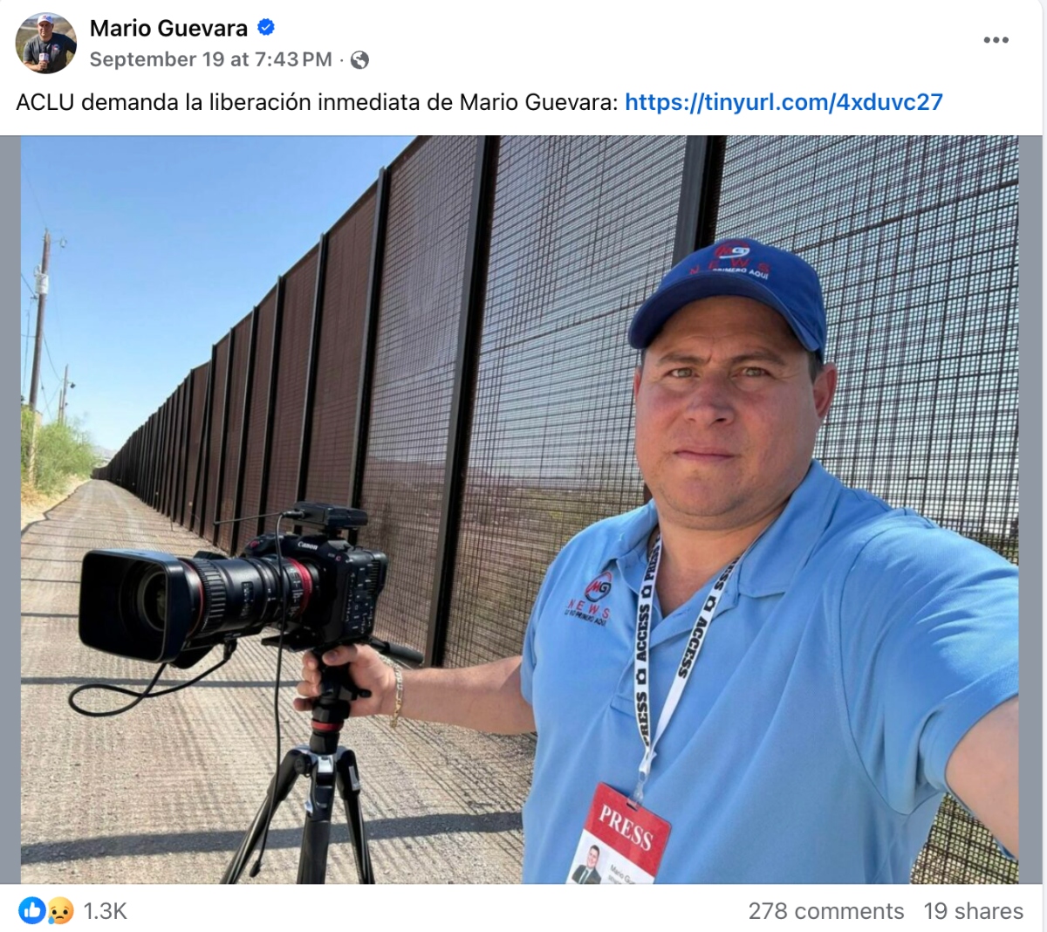Open the tinyurl.com/4xduvc27 link
This screenshot has height=932, width=1047.
784,102
